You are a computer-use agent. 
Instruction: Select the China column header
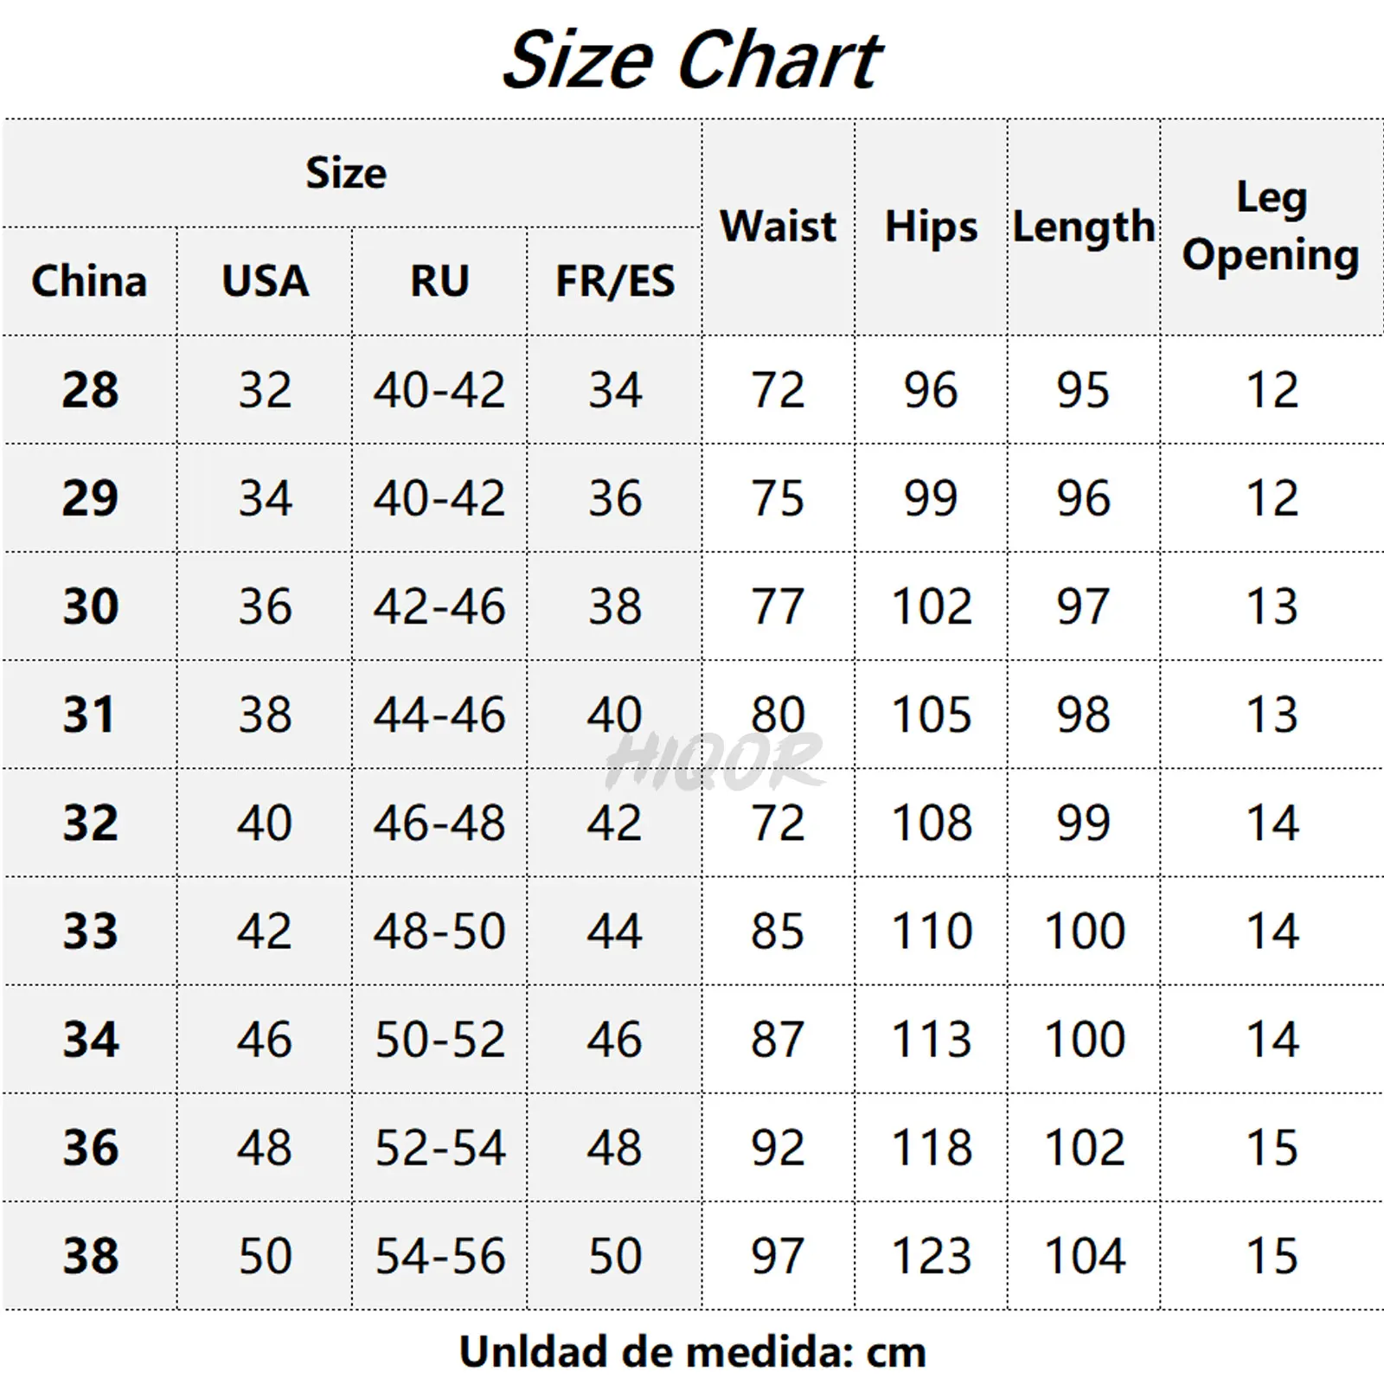90,281
